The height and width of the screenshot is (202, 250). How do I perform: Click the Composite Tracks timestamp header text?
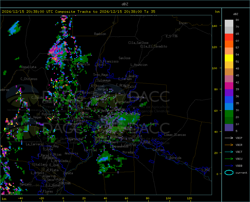pyautogui.click(x=78, y=12)
